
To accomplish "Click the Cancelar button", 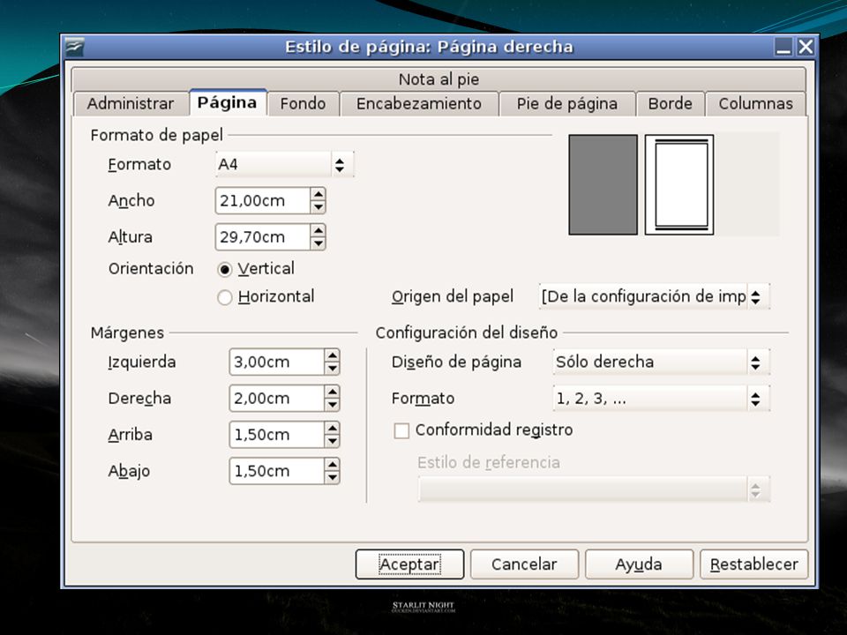I will (x=524, y=564).
